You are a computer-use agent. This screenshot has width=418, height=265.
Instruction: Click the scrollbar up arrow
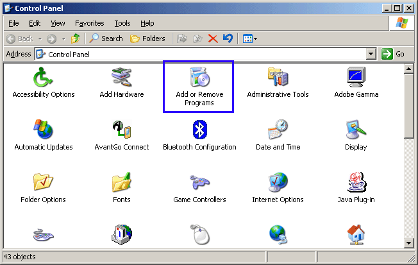pos(408,69)
